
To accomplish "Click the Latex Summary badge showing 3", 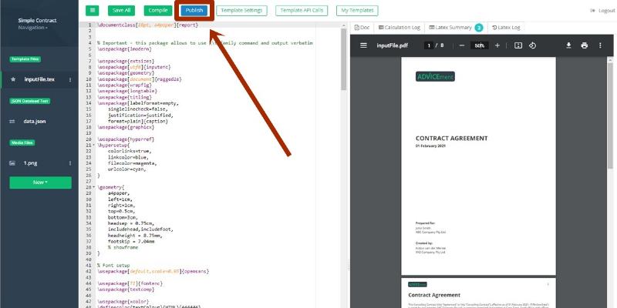I will pyautogui.click(x=478, y=28).
